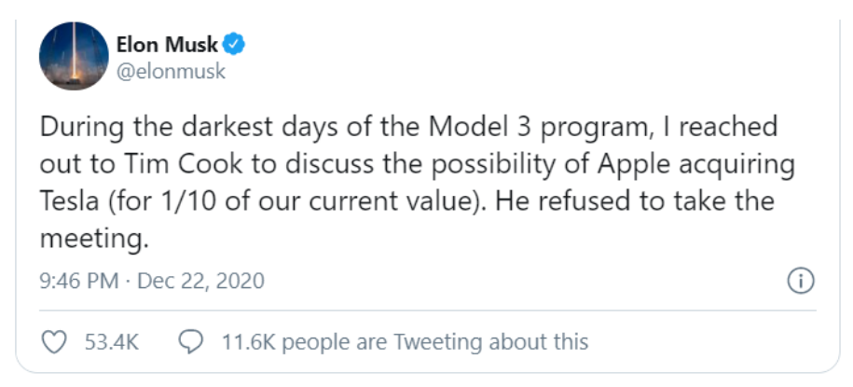Click the 9:46 PM timestamp

(x=79, y=282)
